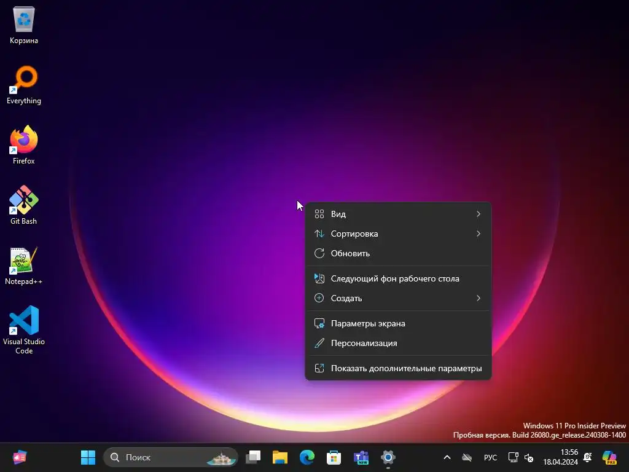
Task: Click the plus circle icon beside Создать
Action: pos(319,298)
